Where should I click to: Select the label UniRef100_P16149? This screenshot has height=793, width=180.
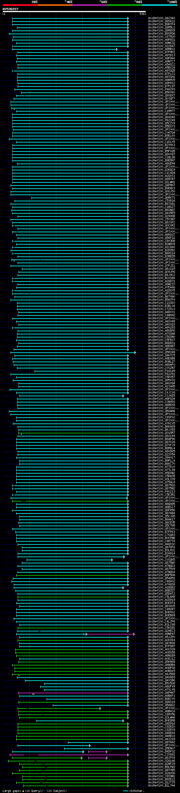pyautogui.click(x=161, y=371)
